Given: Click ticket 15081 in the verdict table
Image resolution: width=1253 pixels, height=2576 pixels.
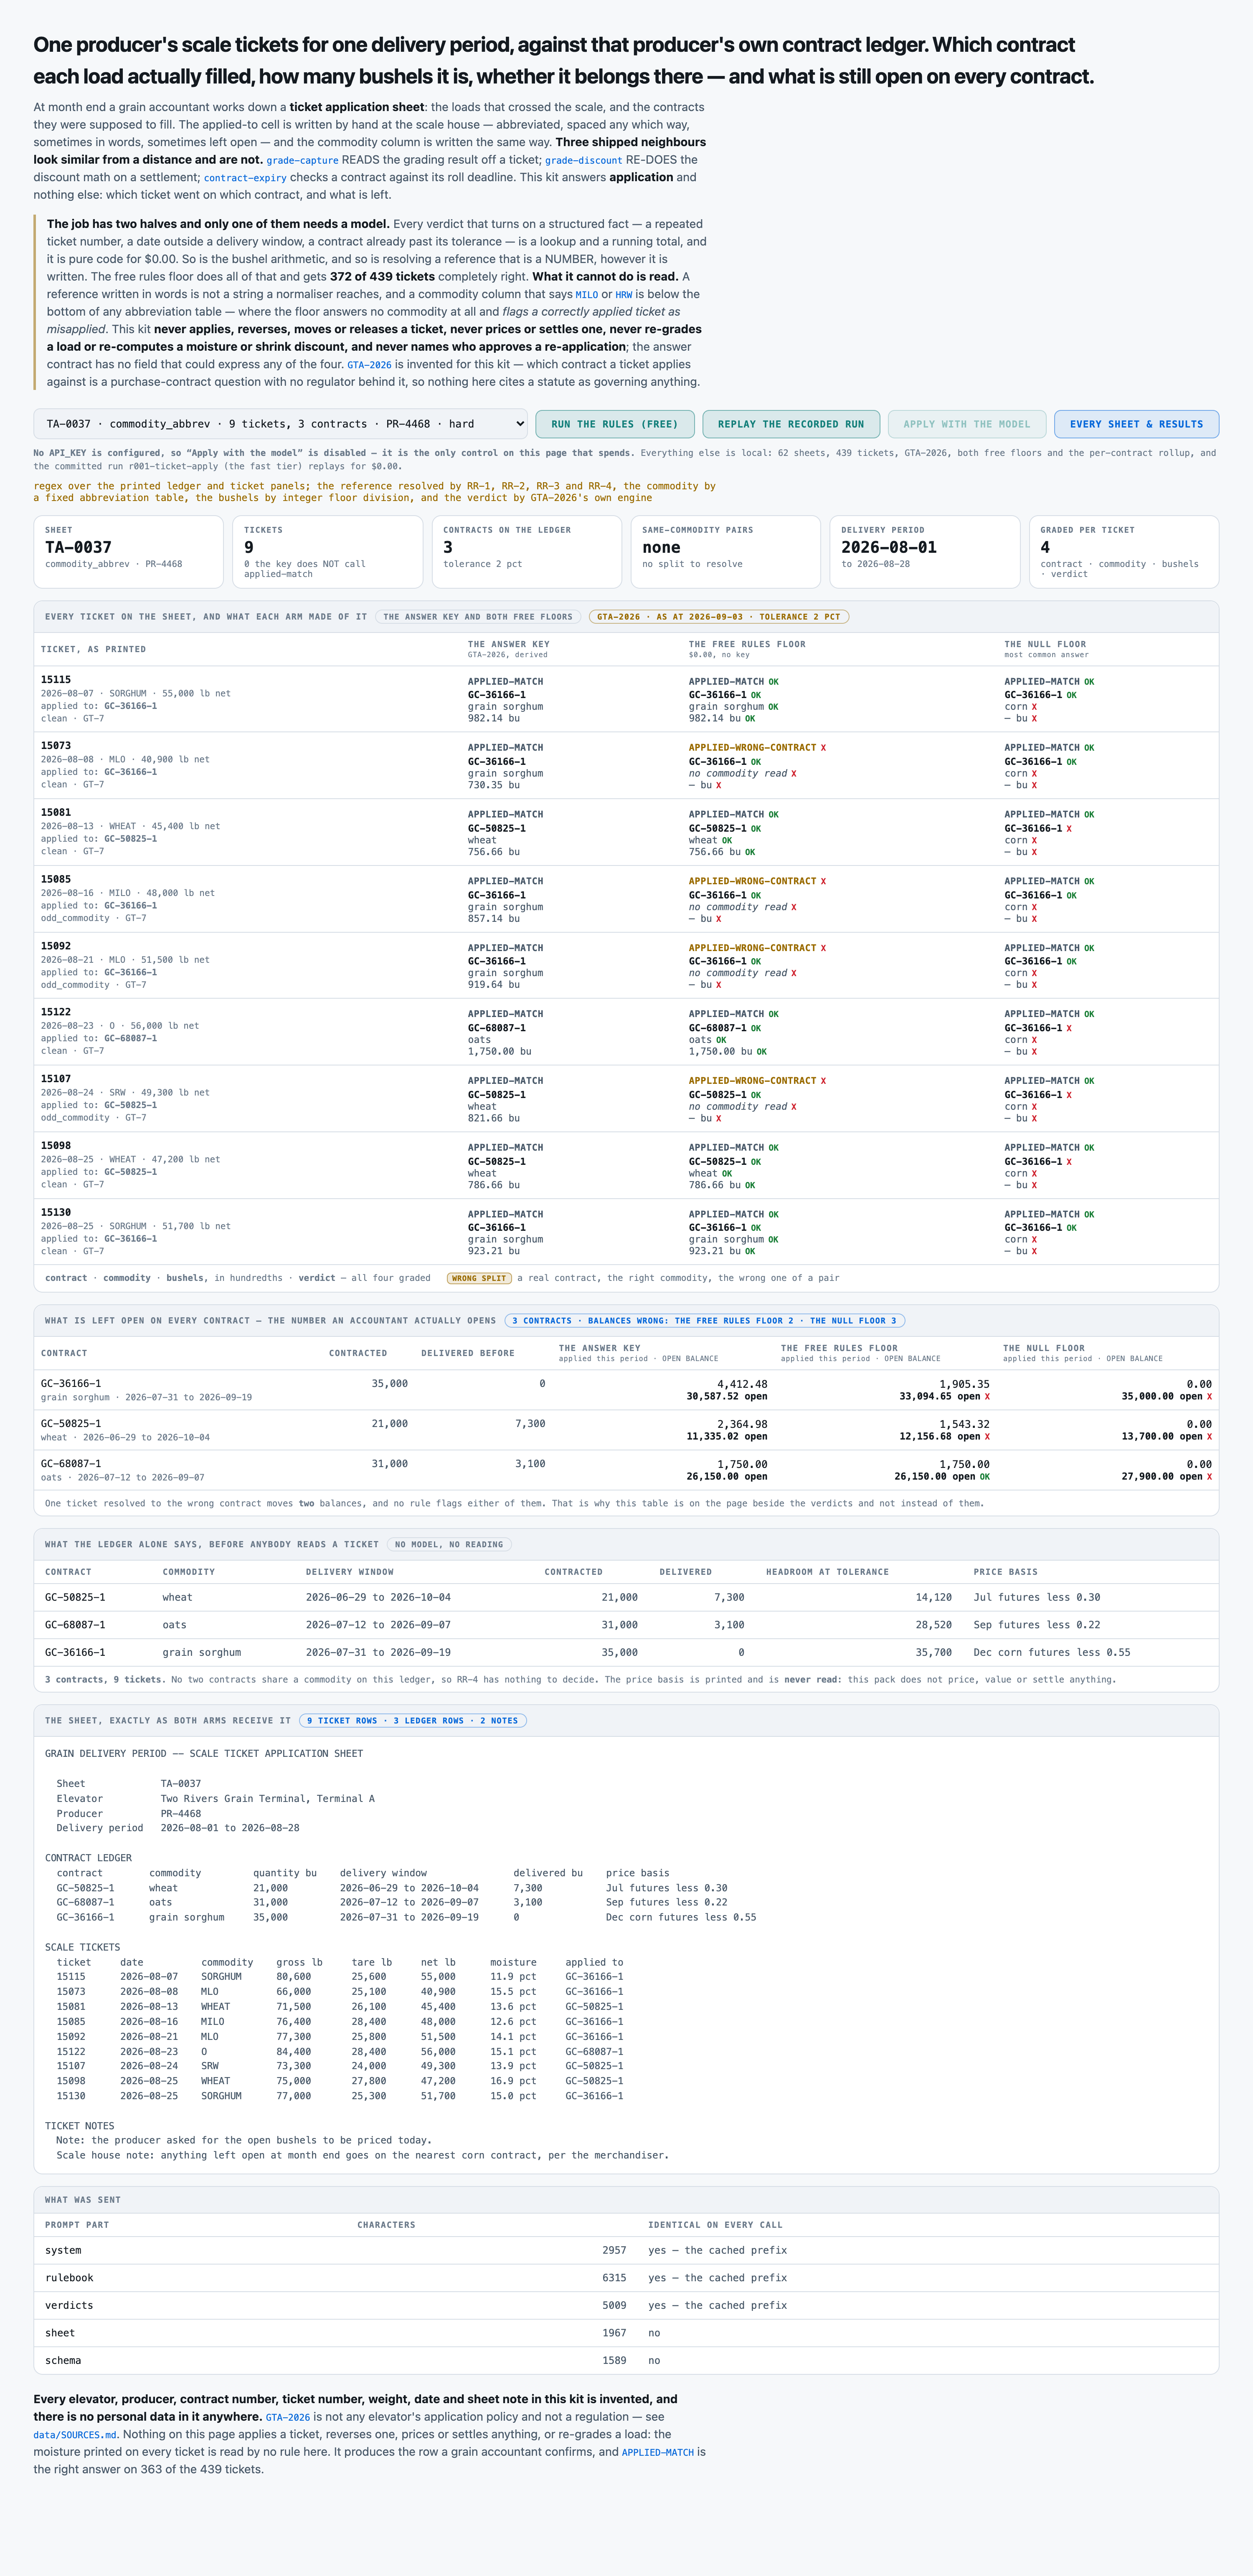Looking at the screenshot, I should (56, 813).
